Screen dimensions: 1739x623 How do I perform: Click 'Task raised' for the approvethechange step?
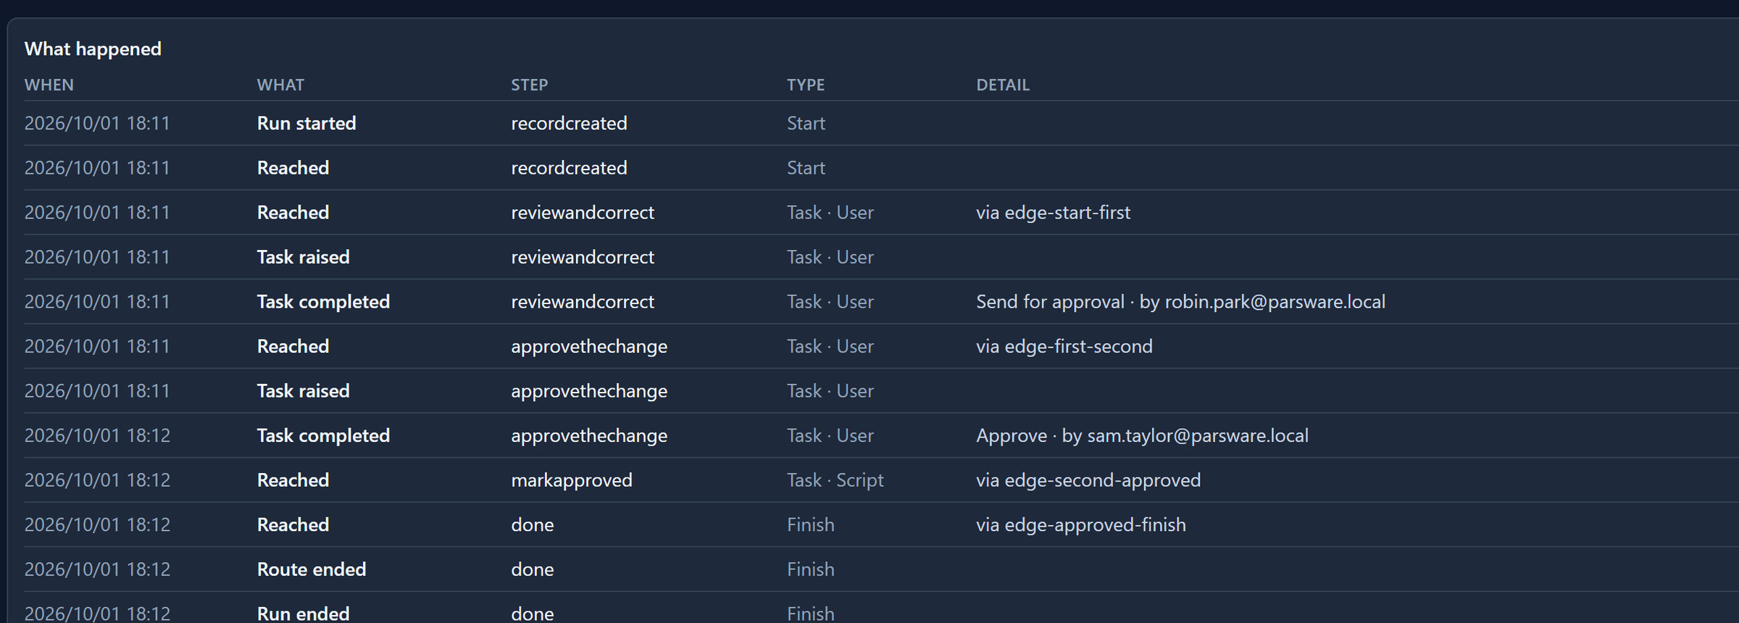(x=304, y=391)
